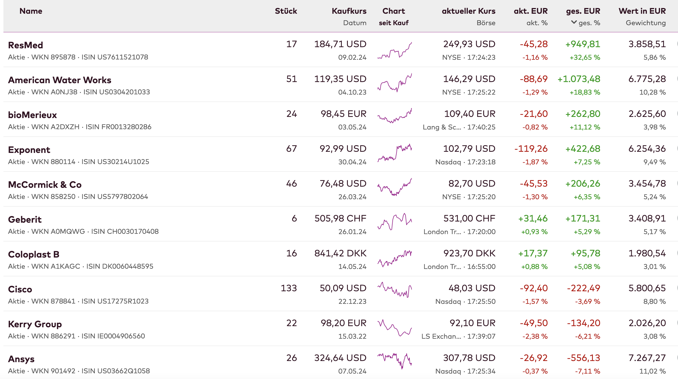Click ResMed WKN and ISIN line

tap(78, 57)
